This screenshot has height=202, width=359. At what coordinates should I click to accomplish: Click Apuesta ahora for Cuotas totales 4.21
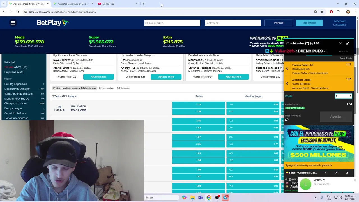point(166,77)
